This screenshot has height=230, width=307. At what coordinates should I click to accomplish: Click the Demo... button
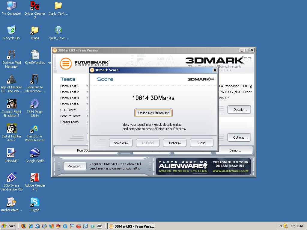click(235, 150)
